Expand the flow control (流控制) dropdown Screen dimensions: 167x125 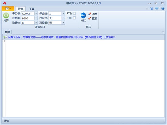(x=63, y=22)
